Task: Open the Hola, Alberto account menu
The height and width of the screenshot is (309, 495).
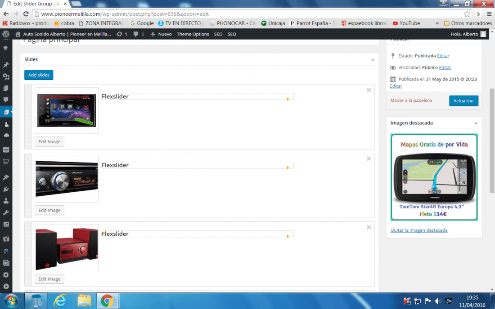Action: coord(468,34)
